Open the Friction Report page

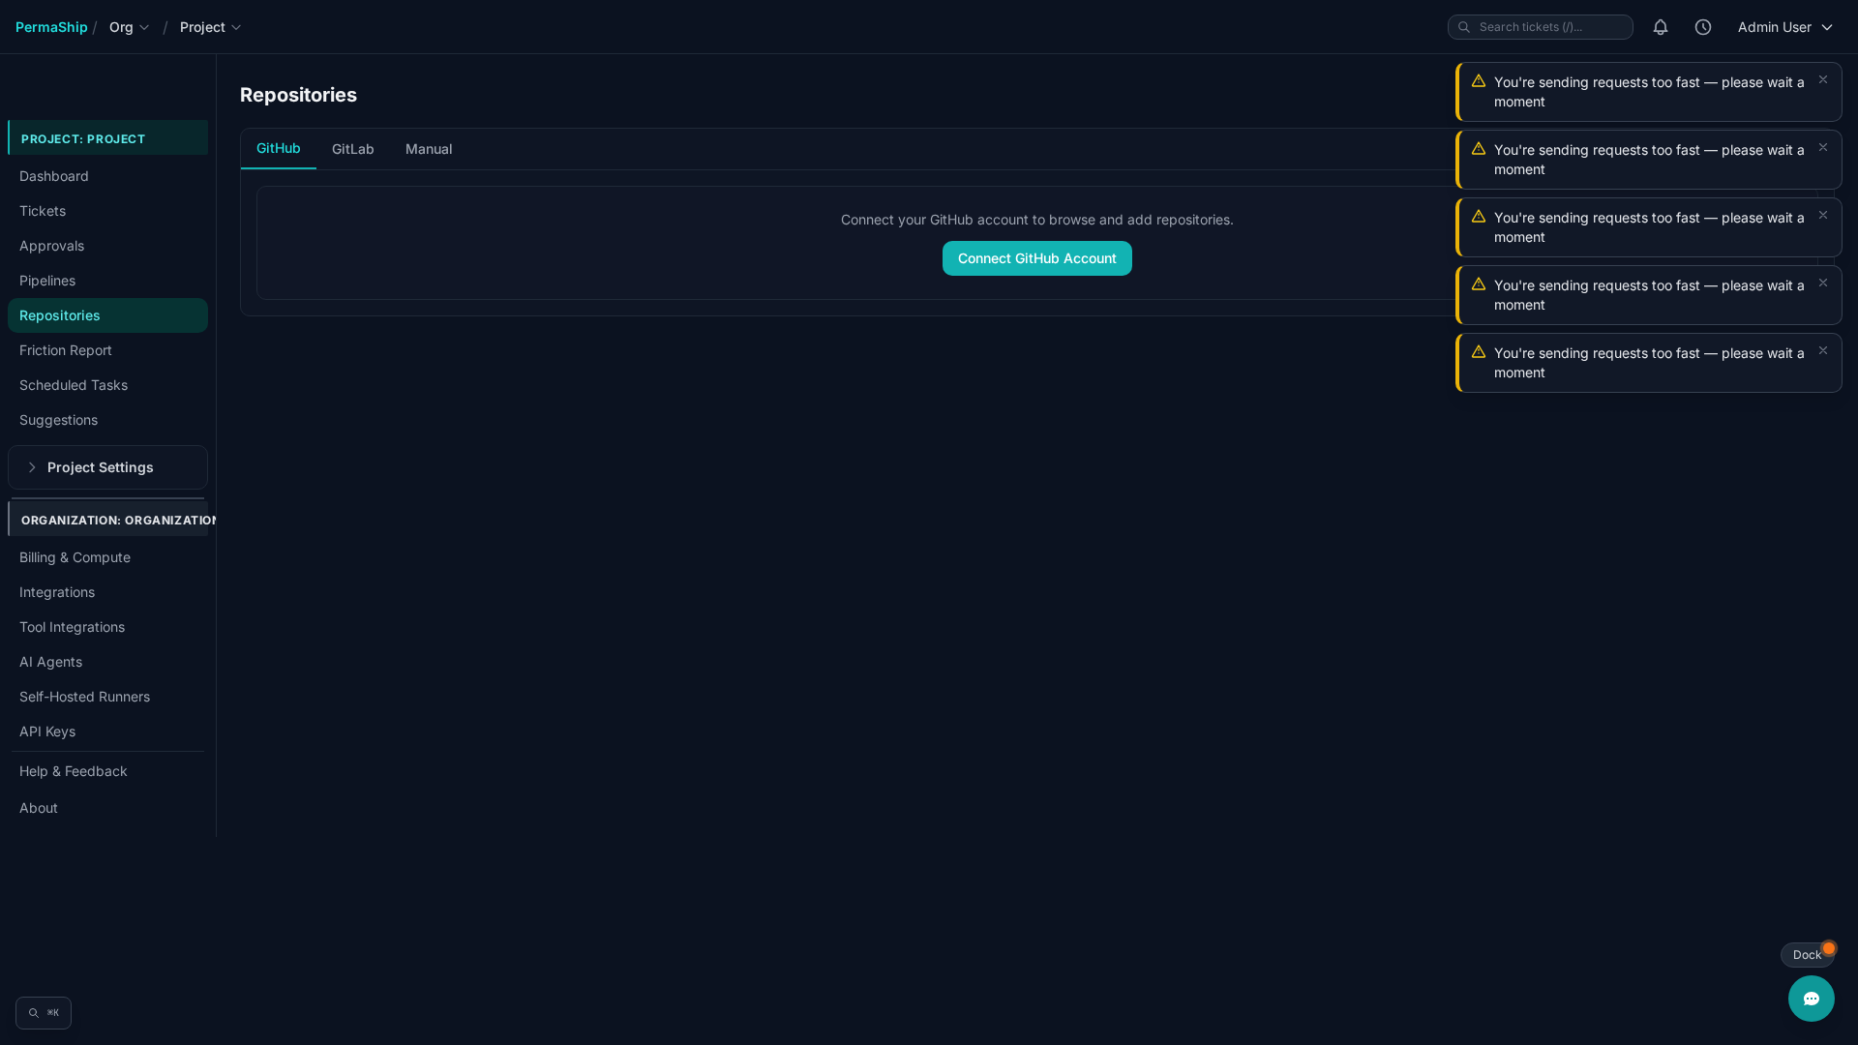[x=65, y=350]
